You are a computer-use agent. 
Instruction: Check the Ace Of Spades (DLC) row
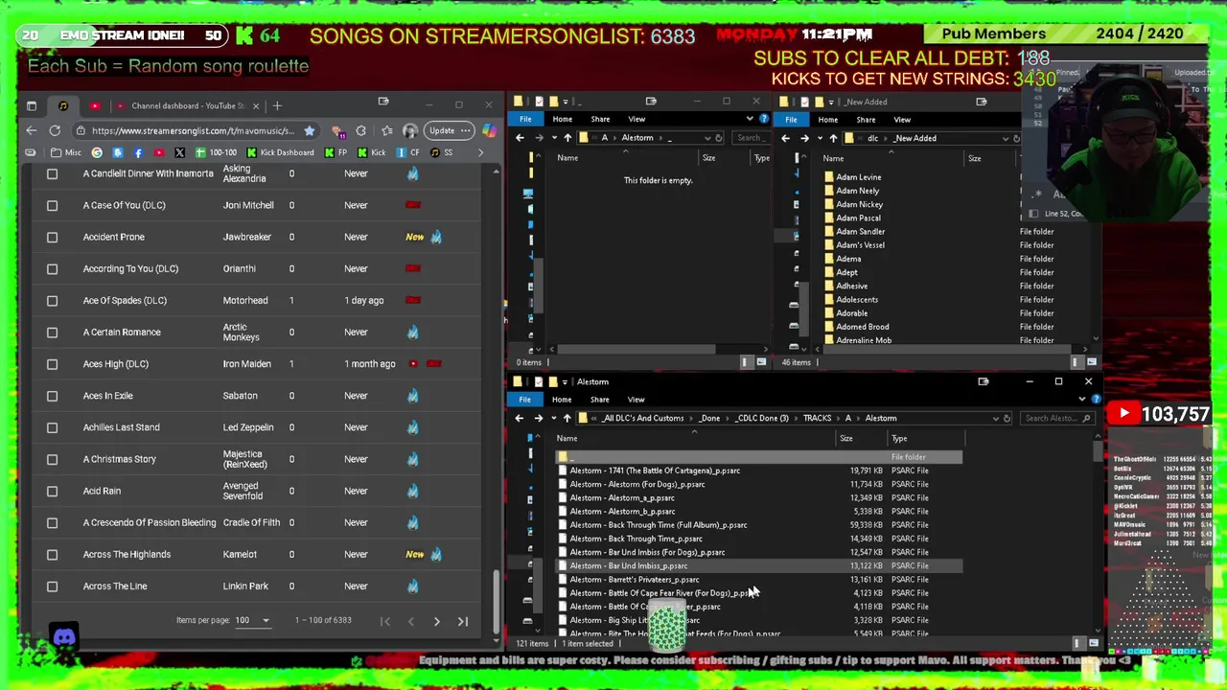tap(53, 300)
